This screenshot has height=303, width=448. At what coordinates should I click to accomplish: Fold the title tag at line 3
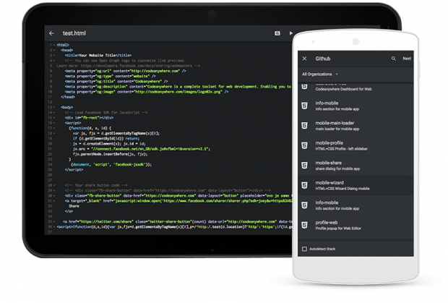tap(54, 55)
